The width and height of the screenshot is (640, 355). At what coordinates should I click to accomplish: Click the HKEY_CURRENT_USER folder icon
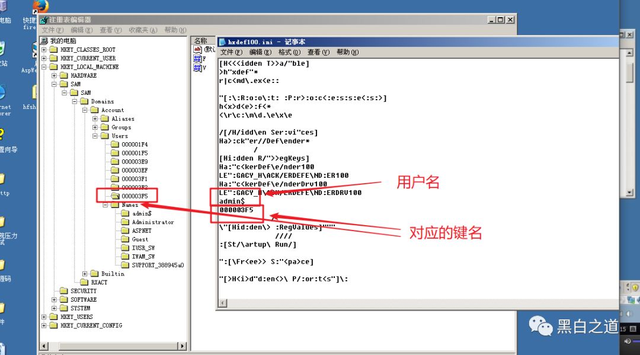[x=53, y=58]
